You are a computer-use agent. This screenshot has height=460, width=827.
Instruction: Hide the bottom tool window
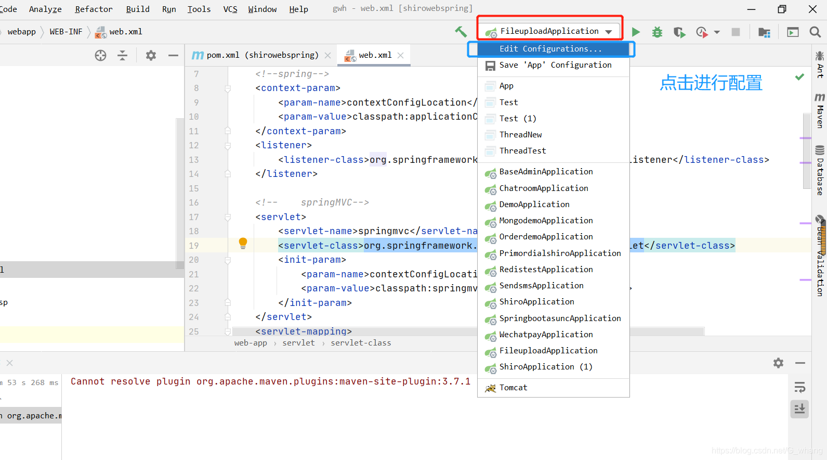tap(800, 363)
